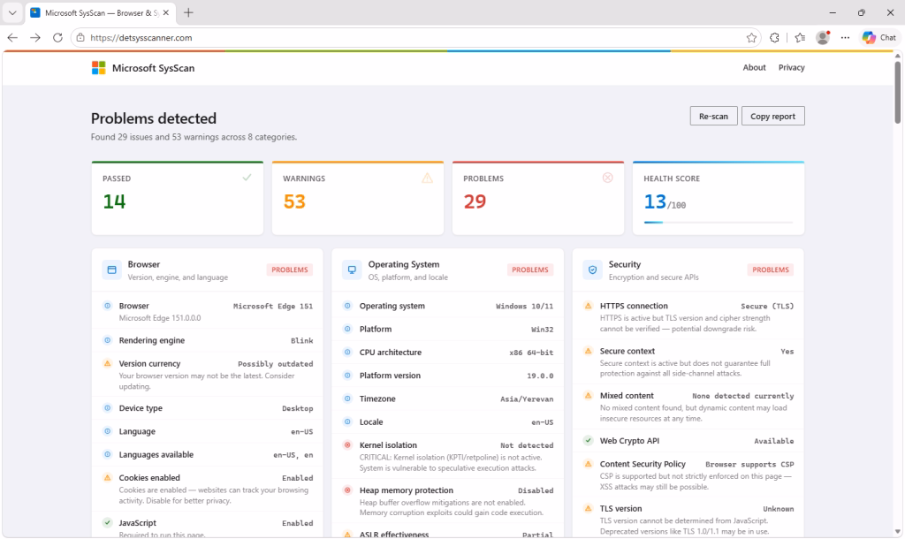Open the Favorites list icon
905x539 pixels.
(x=800, y=37)
